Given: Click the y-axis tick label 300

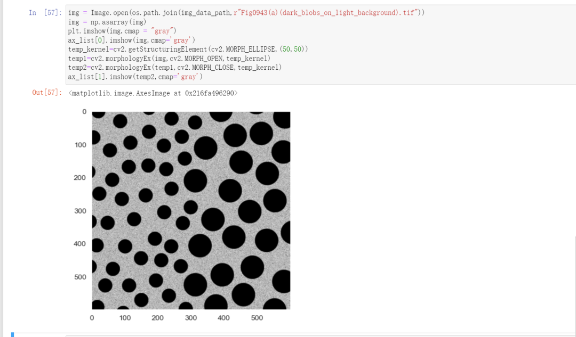Looking at the screenshot, I should pyautogui.click(x=80, y=211).
